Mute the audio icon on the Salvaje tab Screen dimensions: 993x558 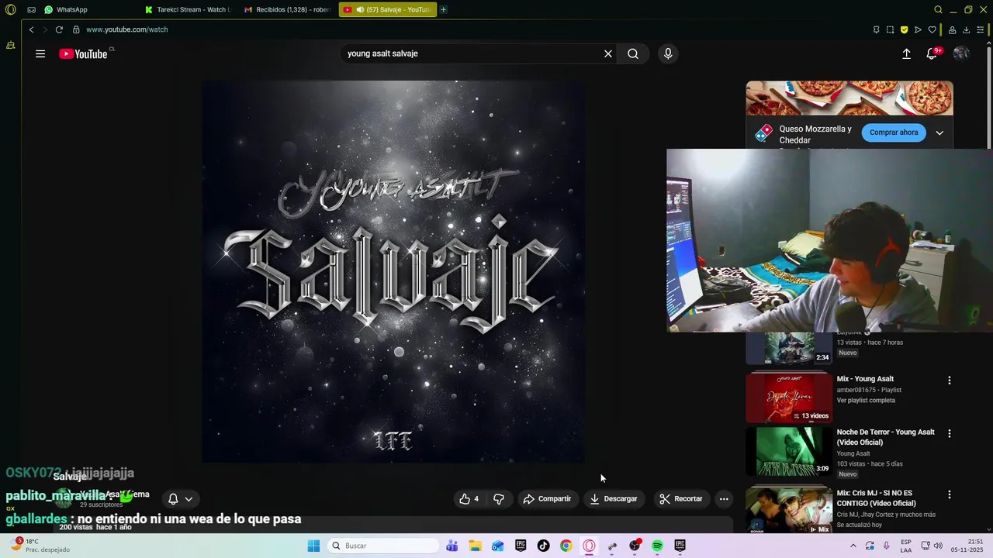pos(361,10)
